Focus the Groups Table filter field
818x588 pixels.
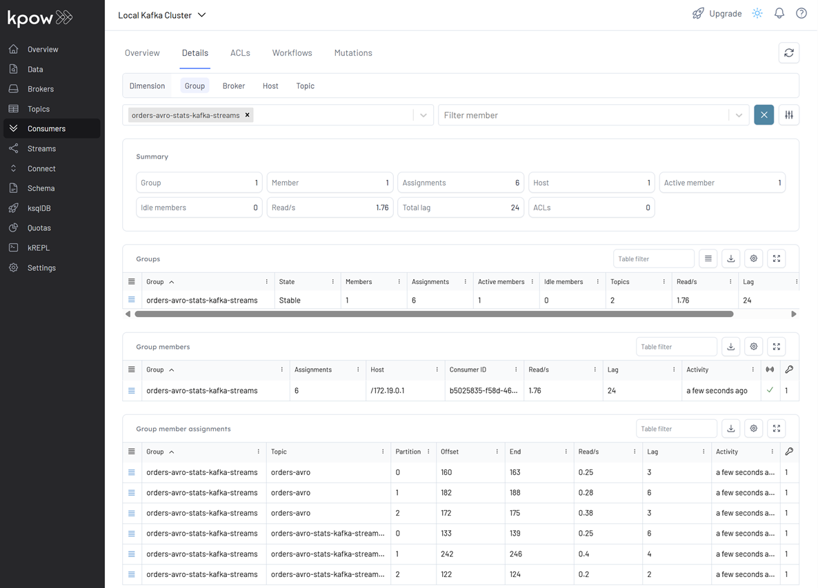[x=654, y=258]
